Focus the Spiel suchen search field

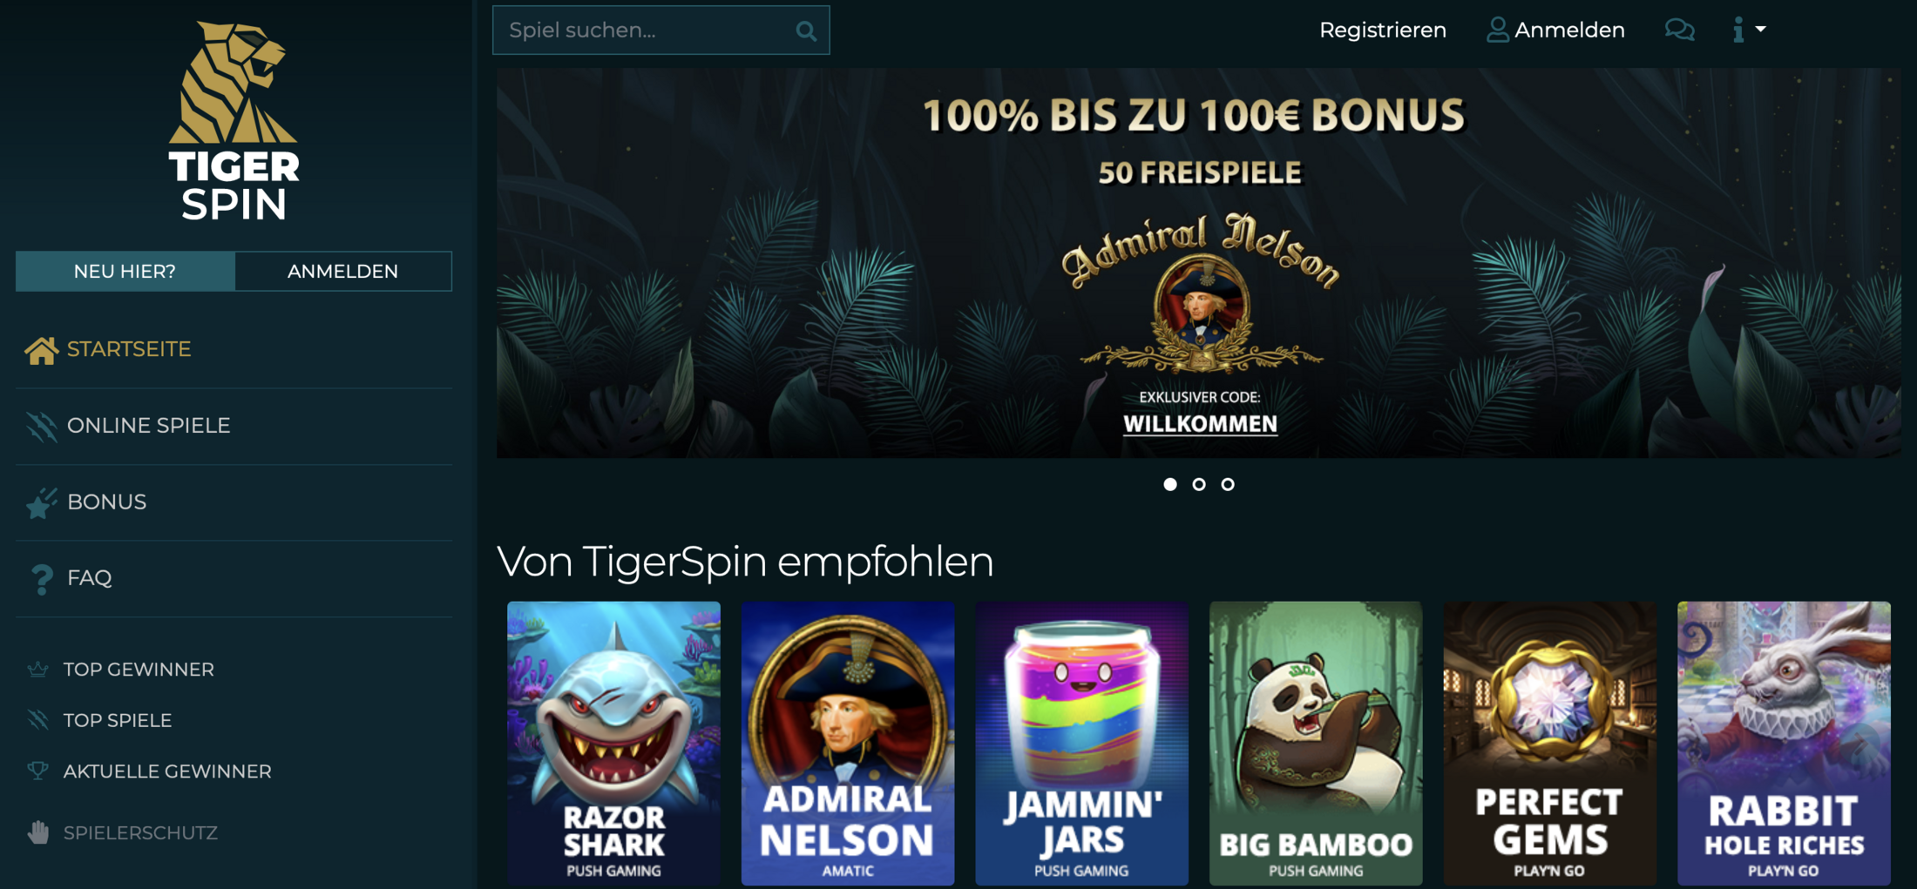pyautogui.click(x=660, y=30)
